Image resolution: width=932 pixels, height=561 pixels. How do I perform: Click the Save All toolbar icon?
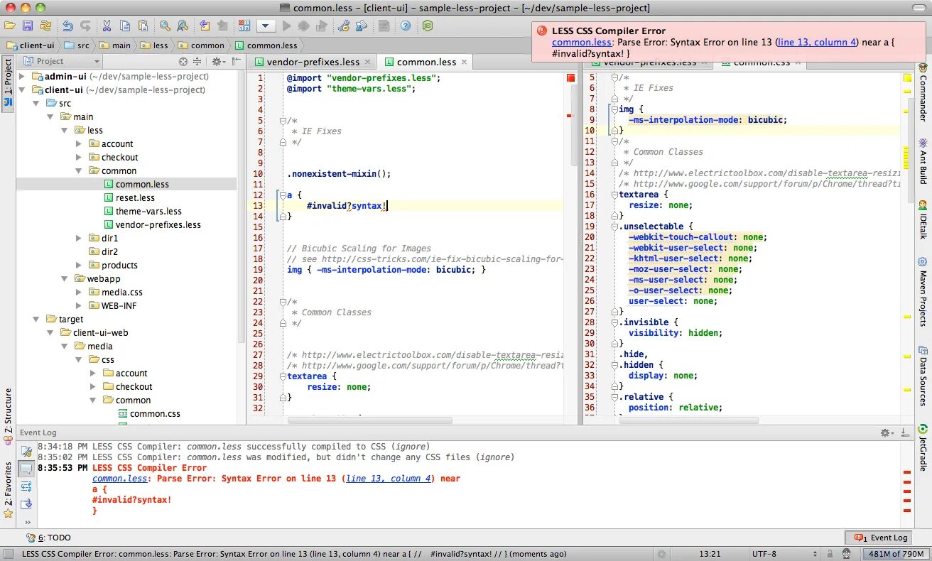pos(28,26)
